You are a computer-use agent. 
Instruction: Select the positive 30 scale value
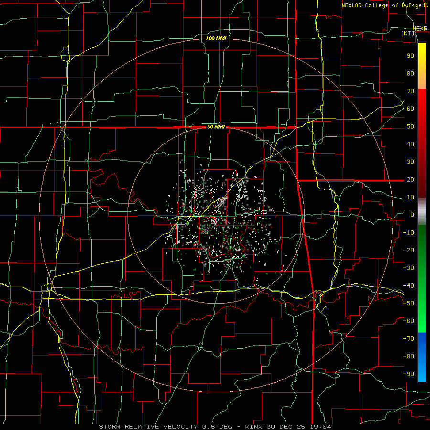click(410, 162)
